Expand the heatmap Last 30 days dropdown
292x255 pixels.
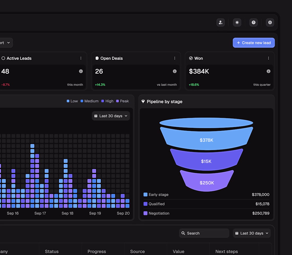tap(111, 116)
